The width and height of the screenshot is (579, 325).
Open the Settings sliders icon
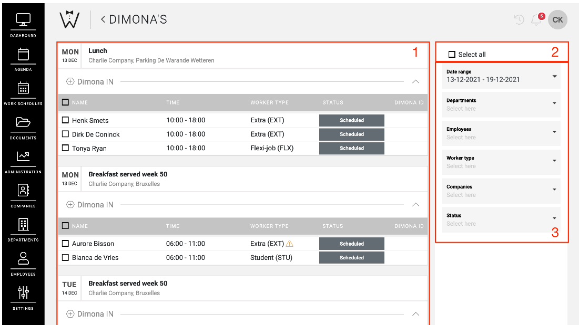[23, 293]
